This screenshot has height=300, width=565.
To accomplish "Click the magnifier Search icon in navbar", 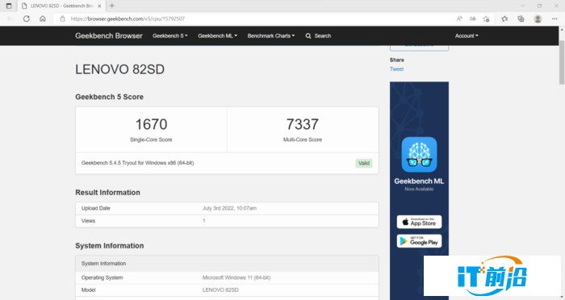I will pyautogui.click(x=308, y=35).
